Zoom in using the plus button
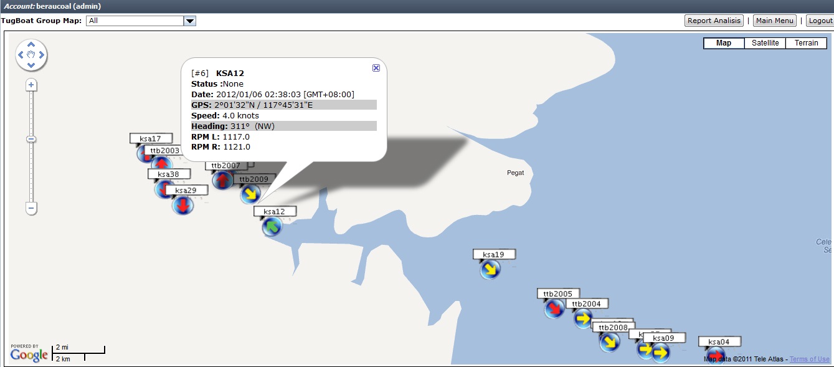The image size is (834, 367). click(x=31, y=85)
